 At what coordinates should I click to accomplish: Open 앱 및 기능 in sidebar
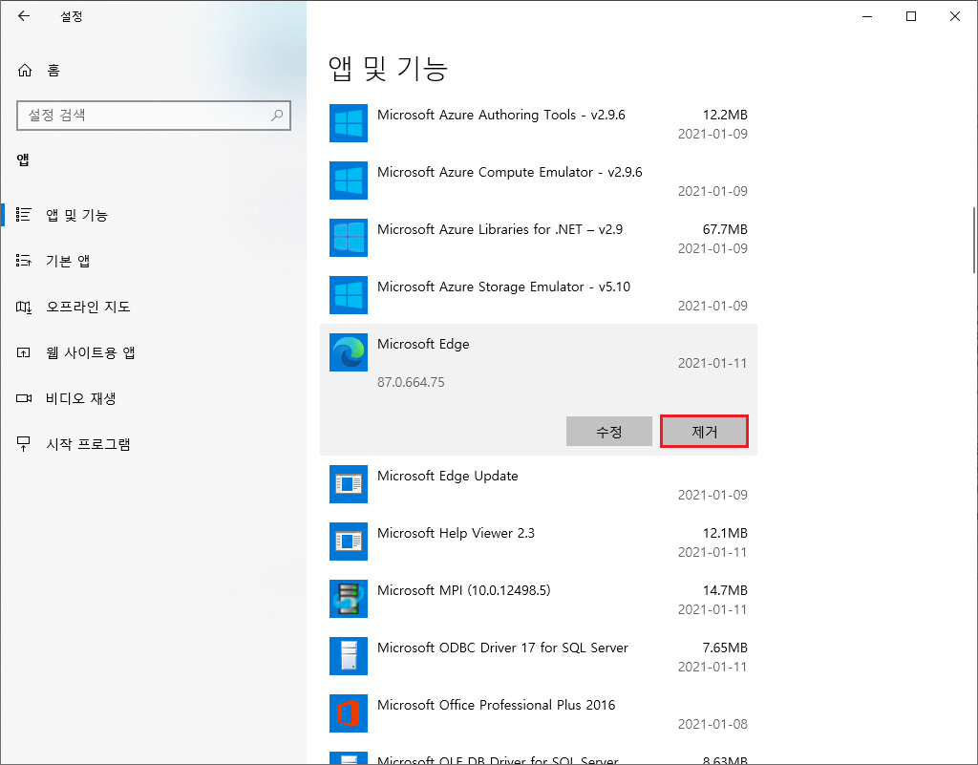(76, 215)
